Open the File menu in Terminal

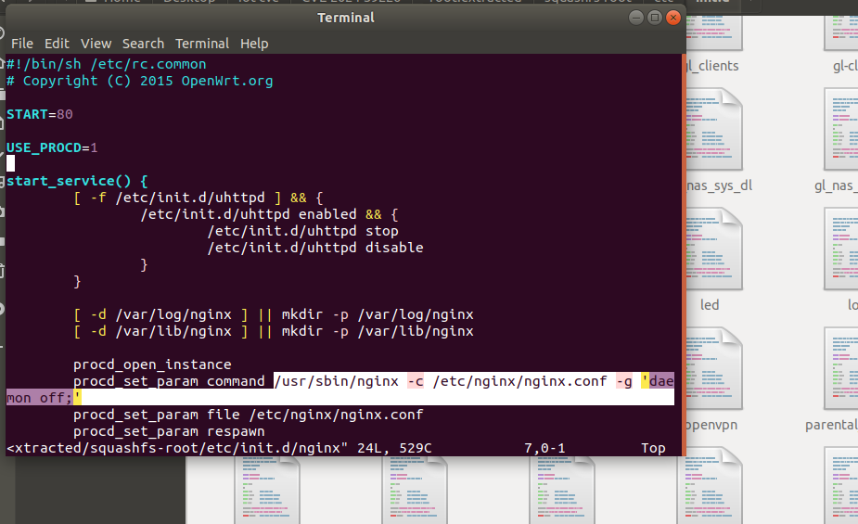tap(21, 44)
